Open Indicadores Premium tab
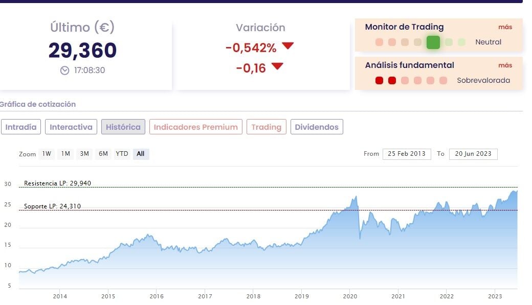This screenshot has width=532, height=305. [x=195, y=127]
